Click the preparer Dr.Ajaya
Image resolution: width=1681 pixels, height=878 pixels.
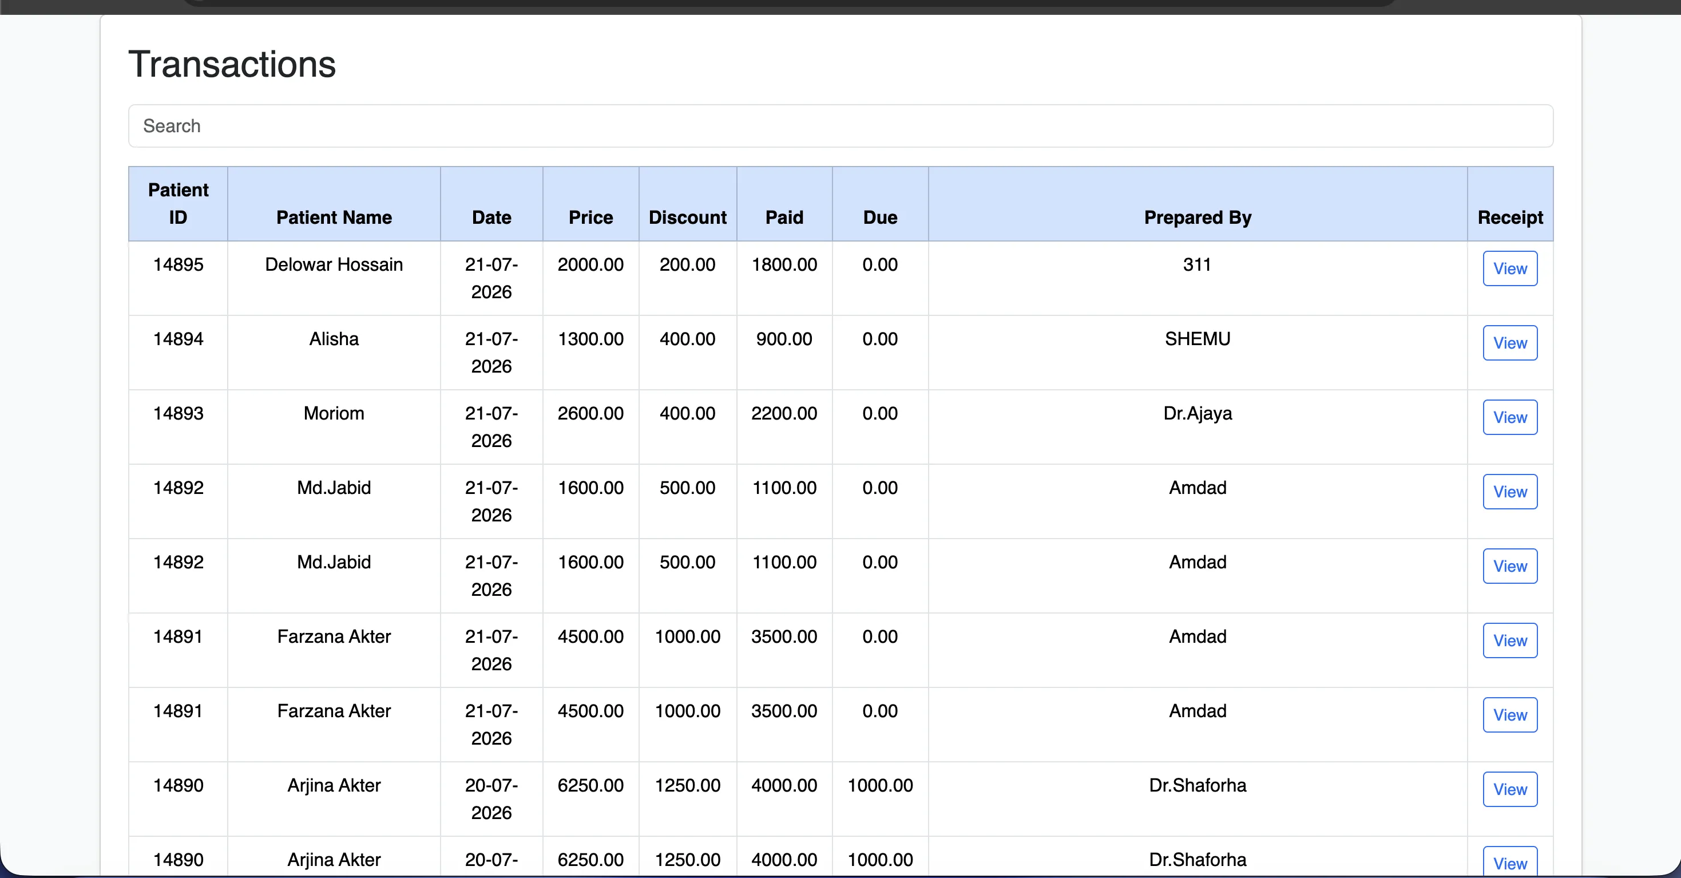(x=1198, y=413)
